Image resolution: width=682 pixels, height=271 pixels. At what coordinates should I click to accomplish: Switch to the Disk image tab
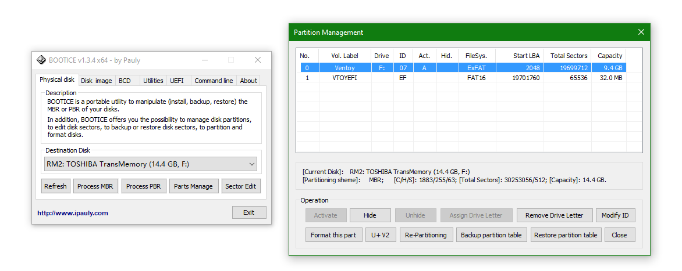point(97,81)
